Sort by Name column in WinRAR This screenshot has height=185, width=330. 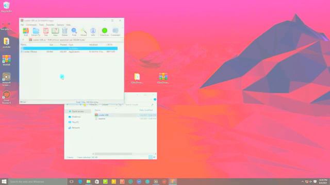pos(24,45)
